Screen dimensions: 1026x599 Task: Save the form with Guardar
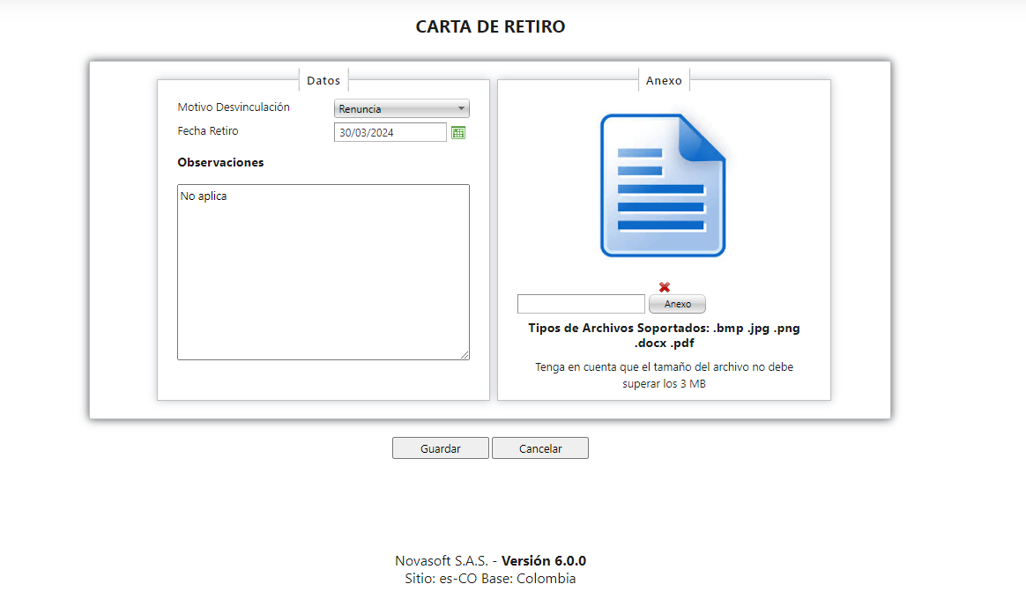click(440, 447)
